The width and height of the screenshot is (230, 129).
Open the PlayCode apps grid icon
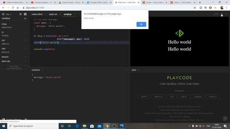click(3, 14)
